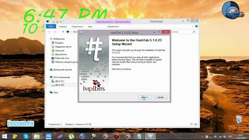Open uTorrent from the taskbar
This screenshot has height=140, width=249.
pyautogui.click(x=71, y=136)
